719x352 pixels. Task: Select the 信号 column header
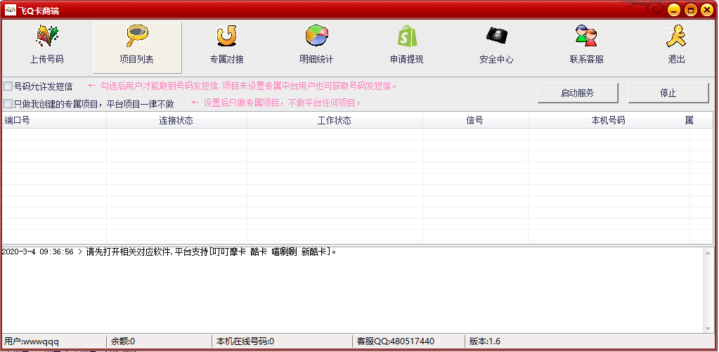coord(475,120)
